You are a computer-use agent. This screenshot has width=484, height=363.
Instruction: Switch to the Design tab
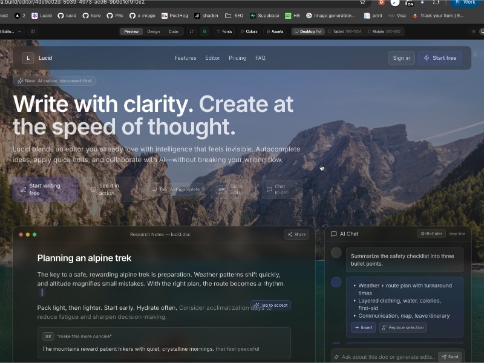(154, 31)
